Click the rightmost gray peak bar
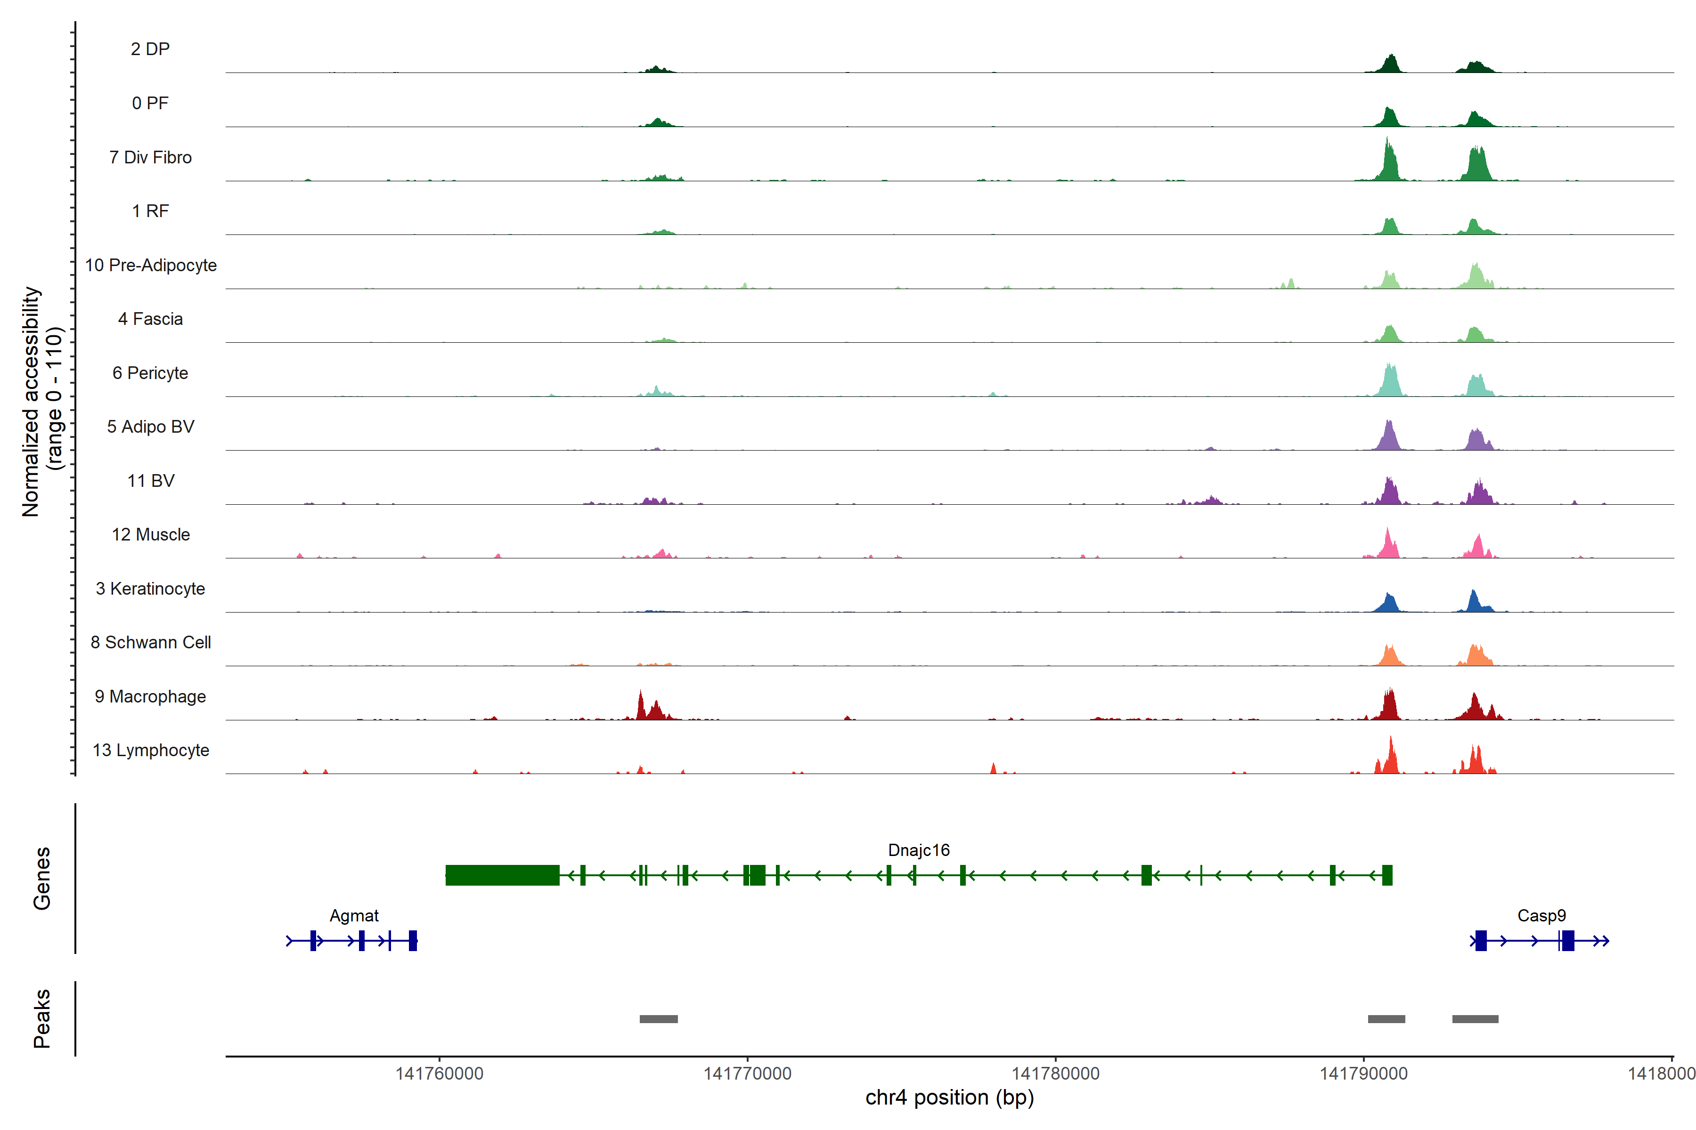 [x=1475, y=1019]
